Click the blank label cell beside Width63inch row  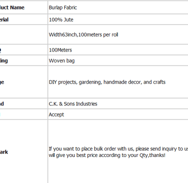coord(24,34)
